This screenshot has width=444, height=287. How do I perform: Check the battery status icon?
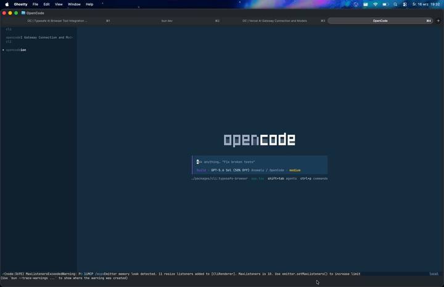coord(385,4)
